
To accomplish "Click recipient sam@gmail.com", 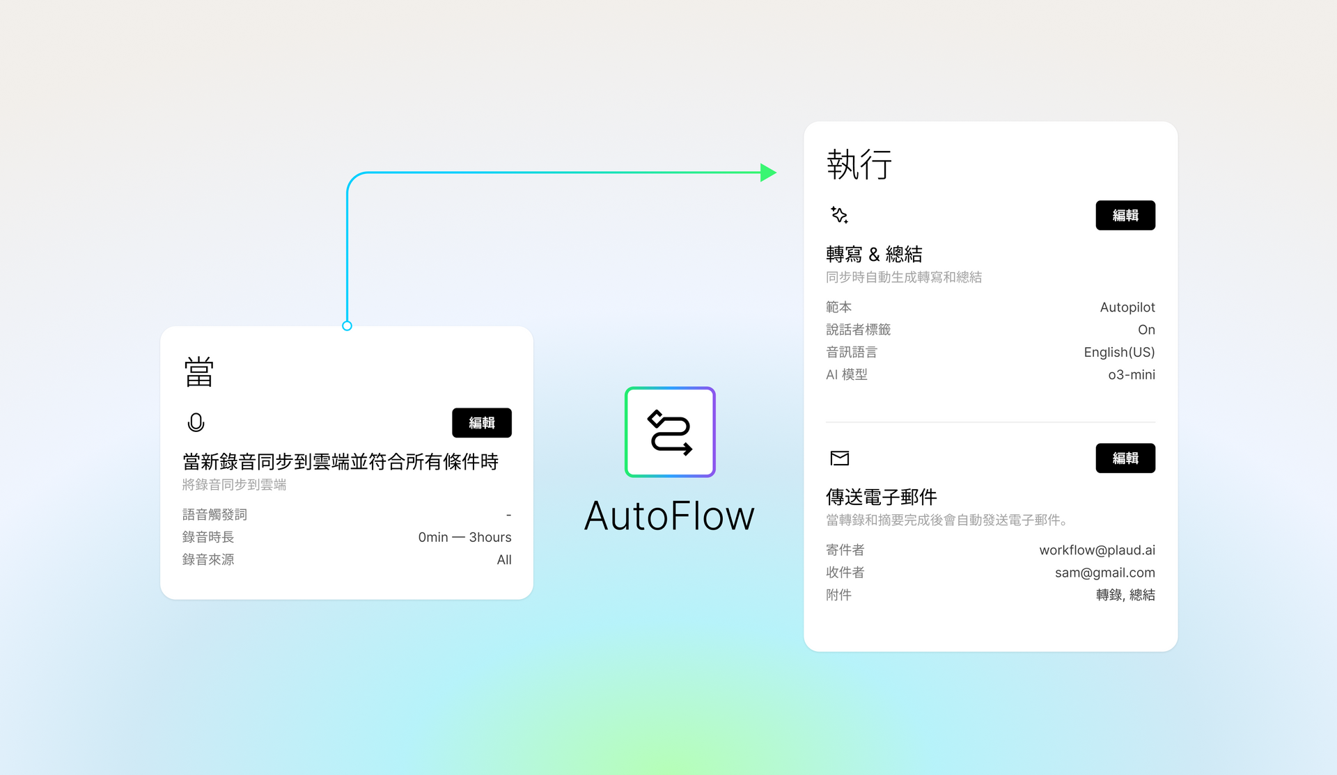I will [1104, 573].
